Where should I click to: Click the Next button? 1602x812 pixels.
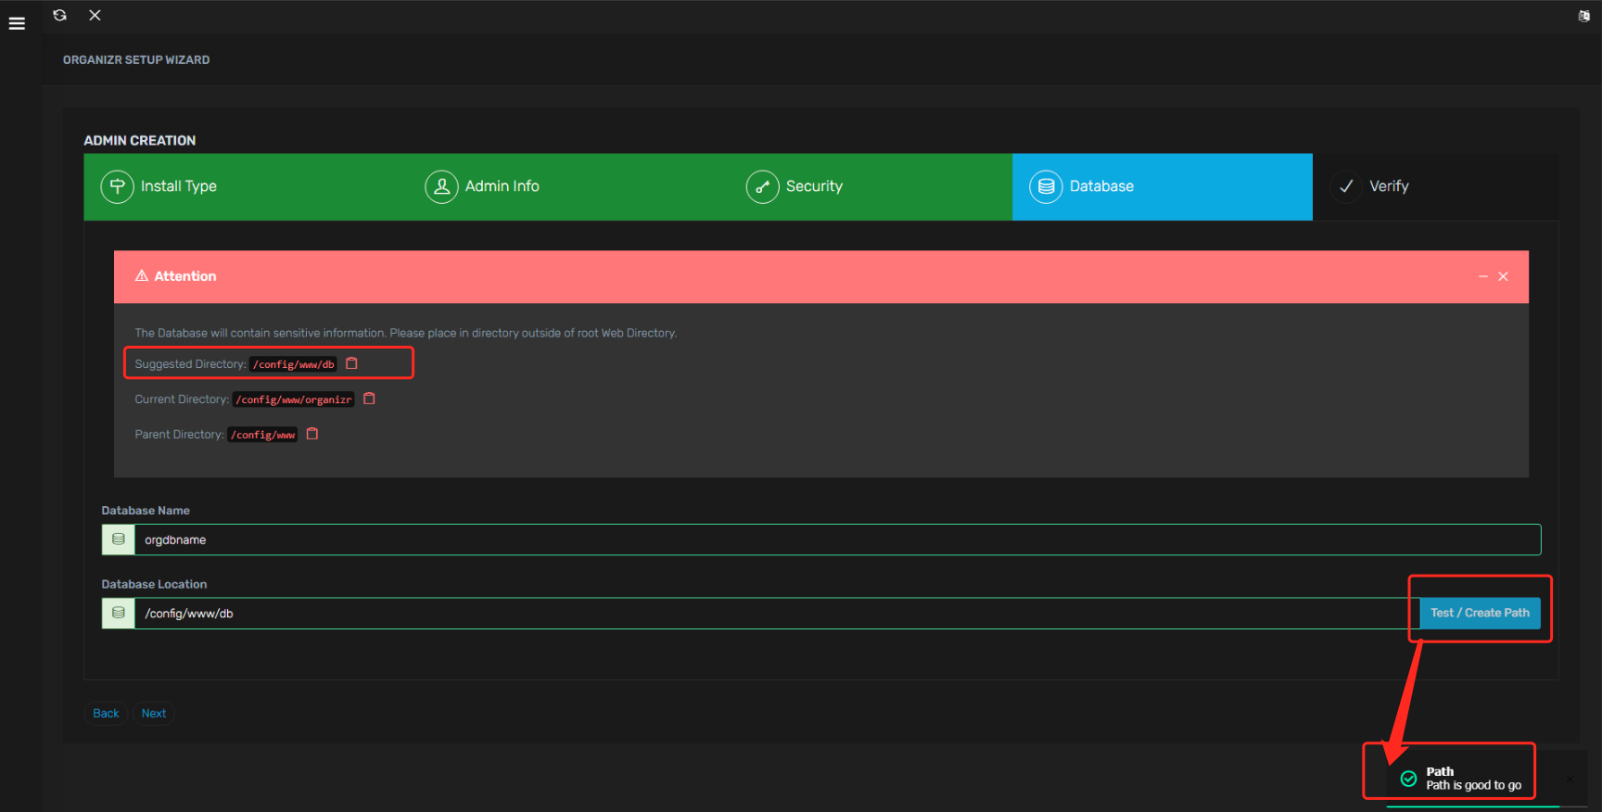tap(154, 713)
